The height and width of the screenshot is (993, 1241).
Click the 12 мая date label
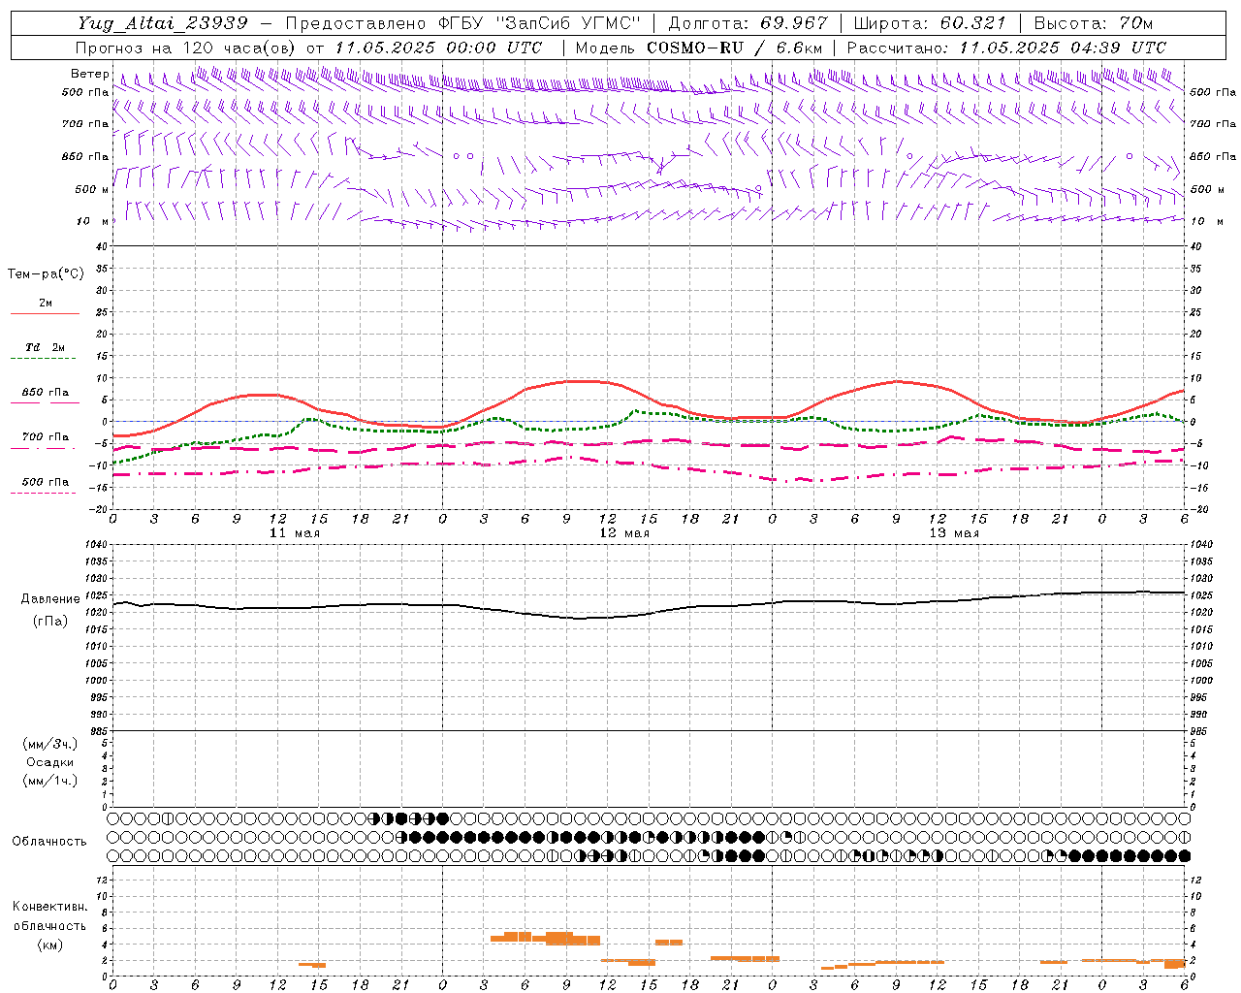pos(624,533)
